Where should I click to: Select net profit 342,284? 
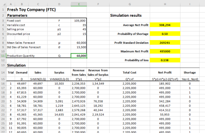pyautogui.click(x=165, y=101)
